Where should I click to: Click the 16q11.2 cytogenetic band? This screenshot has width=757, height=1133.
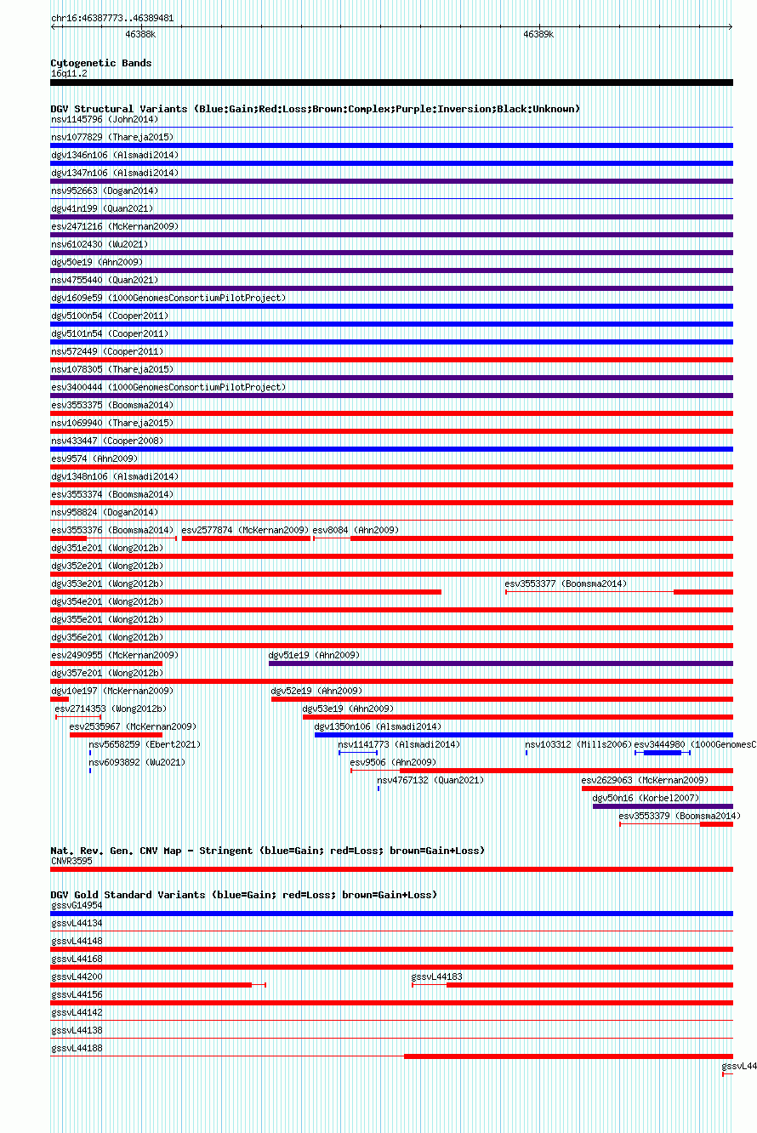391,83
